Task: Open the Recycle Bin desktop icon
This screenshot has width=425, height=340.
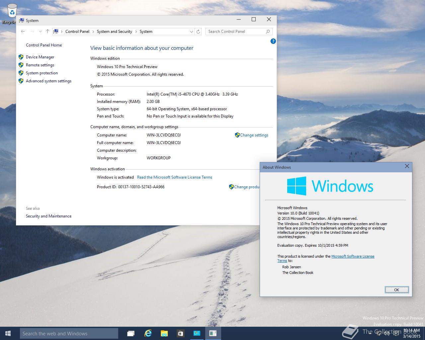Action: [12, 14]
